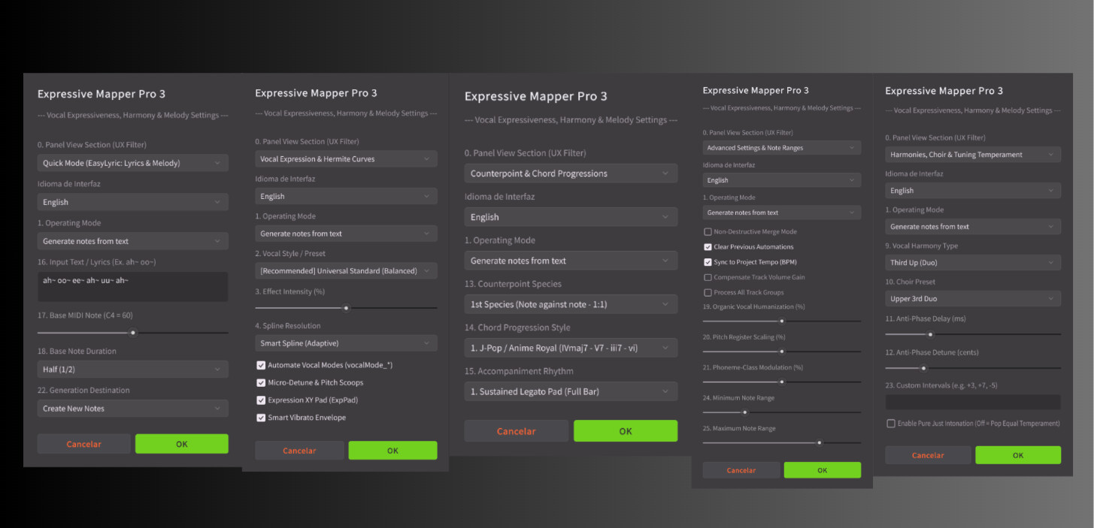Click Cancelar in the Advanced Settings dialog

click(x=741, y=470)
